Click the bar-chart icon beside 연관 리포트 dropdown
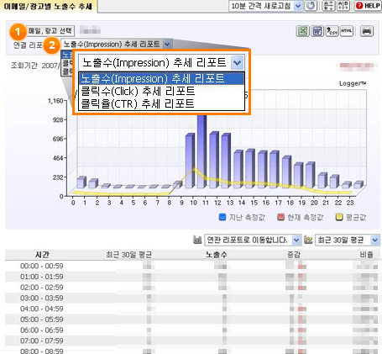This screenshot has width=382, height=354. (x=197, y=240)
